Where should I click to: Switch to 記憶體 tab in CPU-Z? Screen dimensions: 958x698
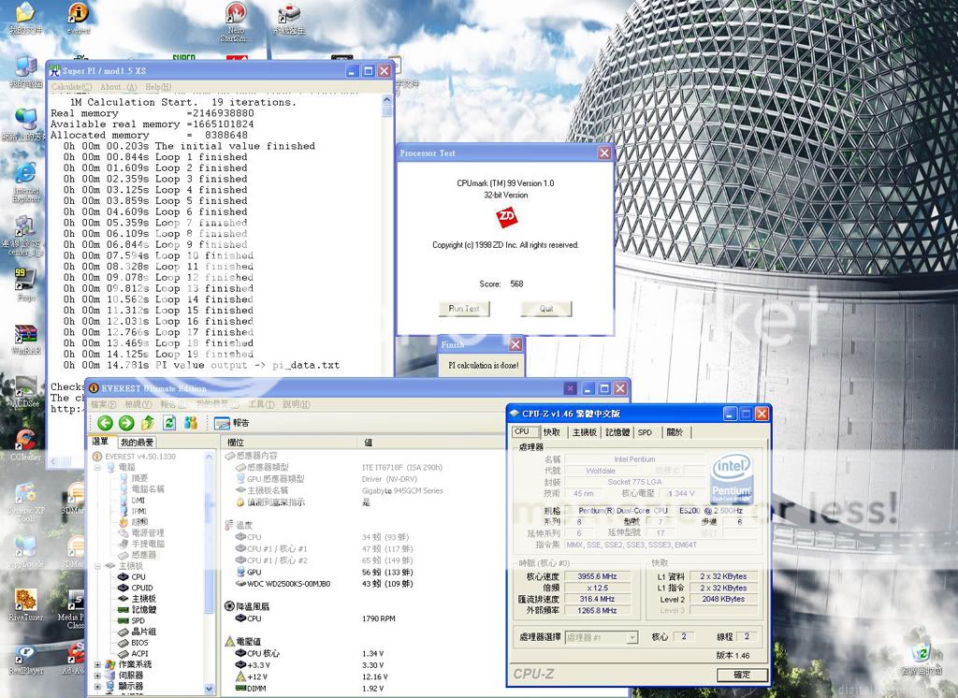[617, 432]
